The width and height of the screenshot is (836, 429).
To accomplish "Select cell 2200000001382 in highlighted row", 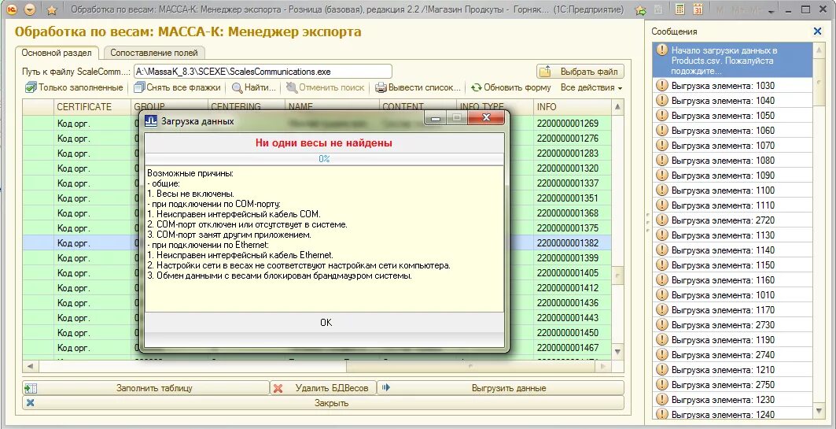I will [x=572, y=242].
